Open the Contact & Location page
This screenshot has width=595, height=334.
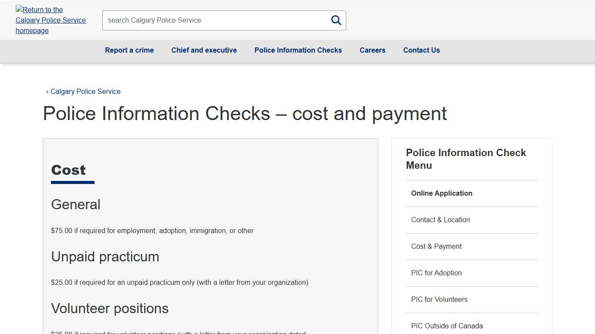[x=440, y=220]
